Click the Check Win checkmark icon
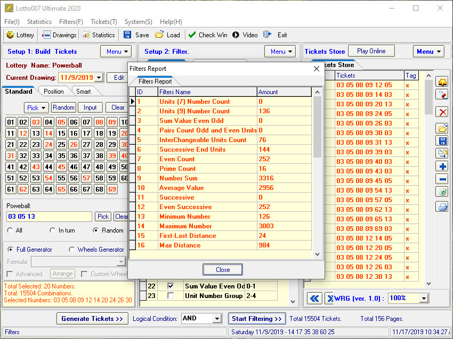Image resolution: width=453 pixels, height=339 pixels. [x=192, y=35]
